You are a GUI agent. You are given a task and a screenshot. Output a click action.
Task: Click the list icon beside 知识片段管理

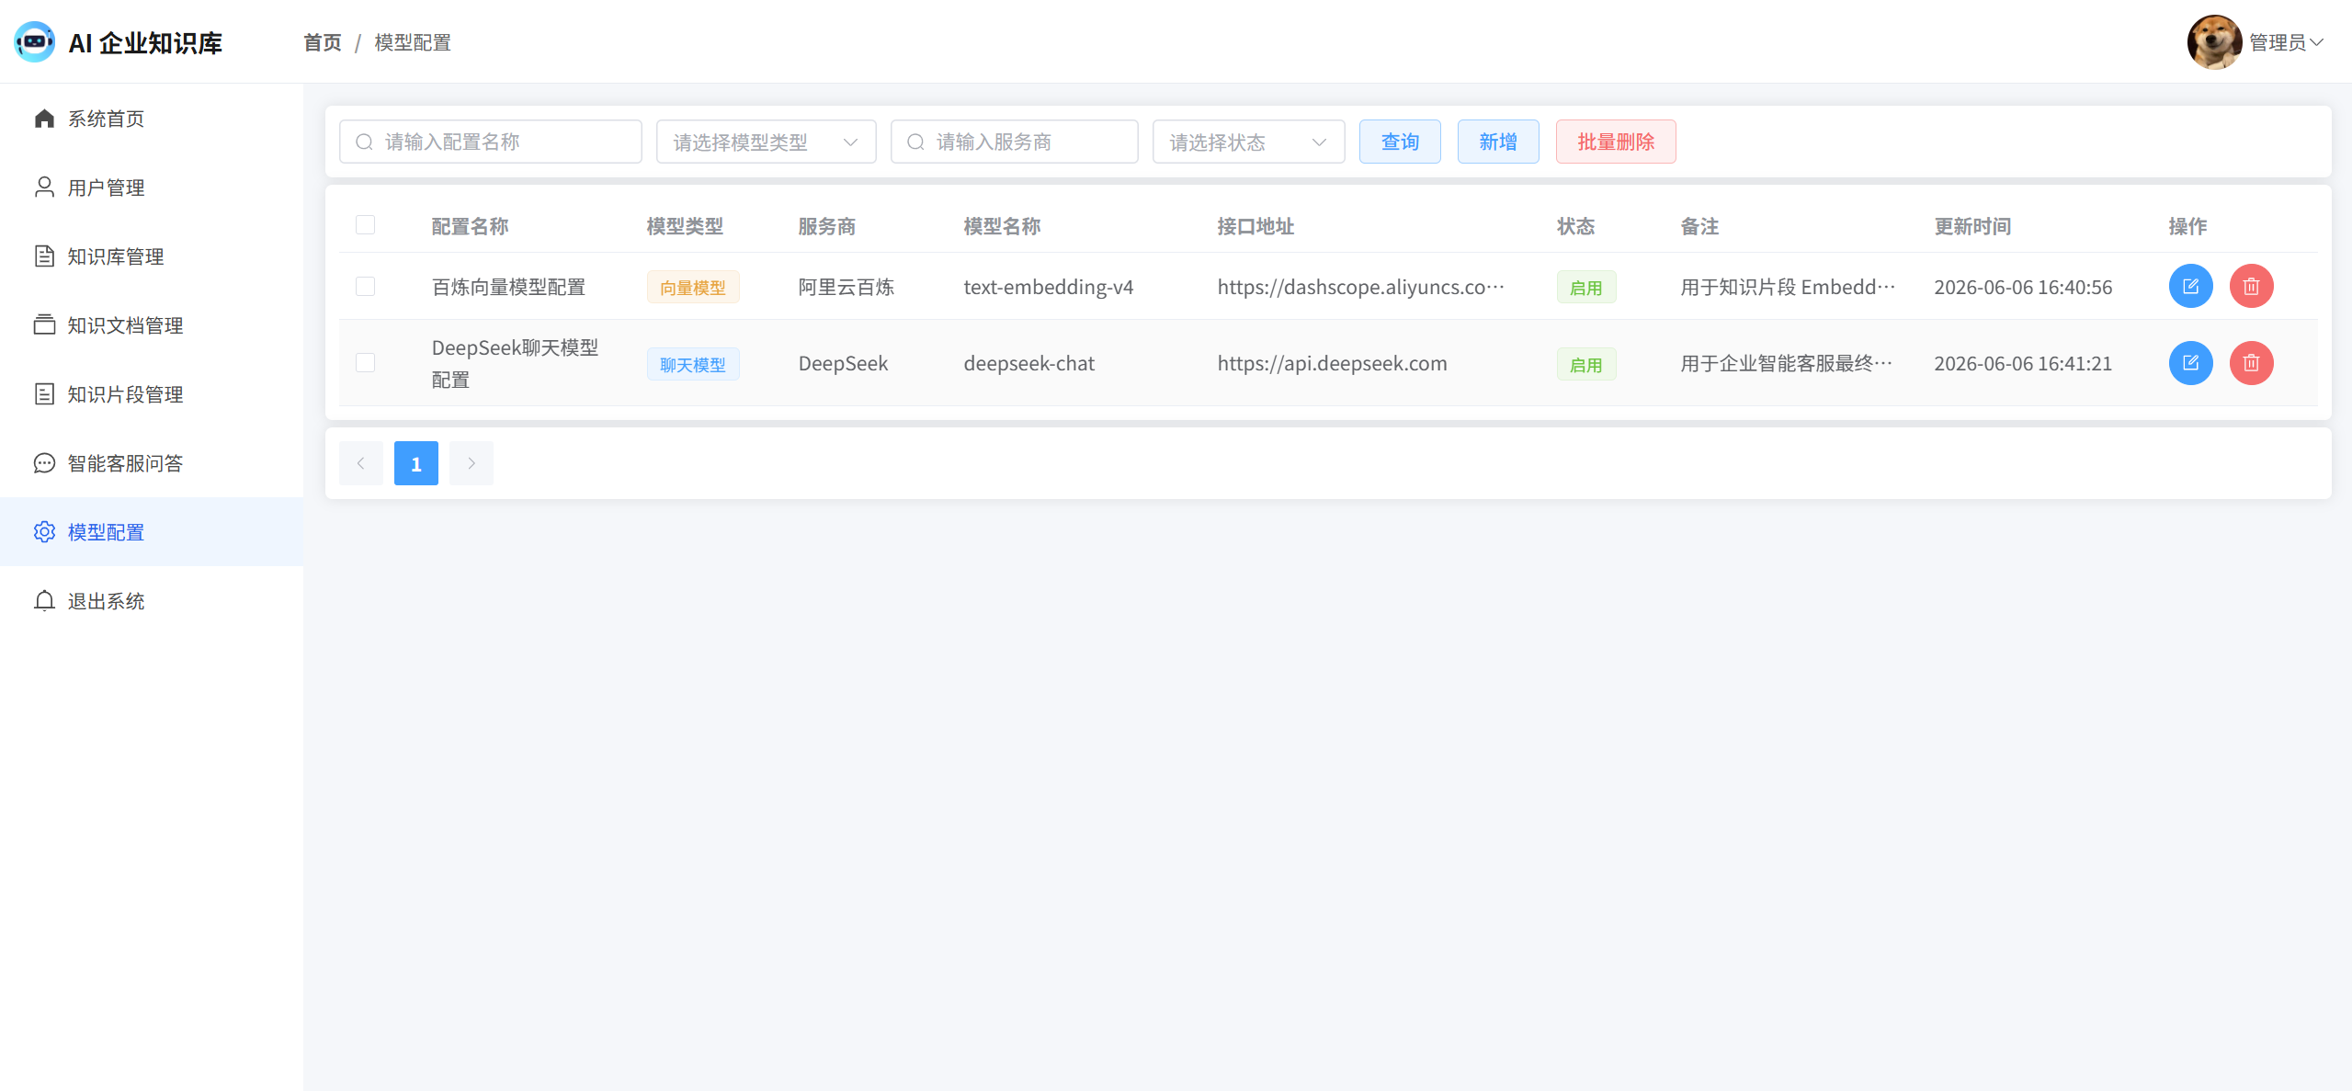coord(44,394)
